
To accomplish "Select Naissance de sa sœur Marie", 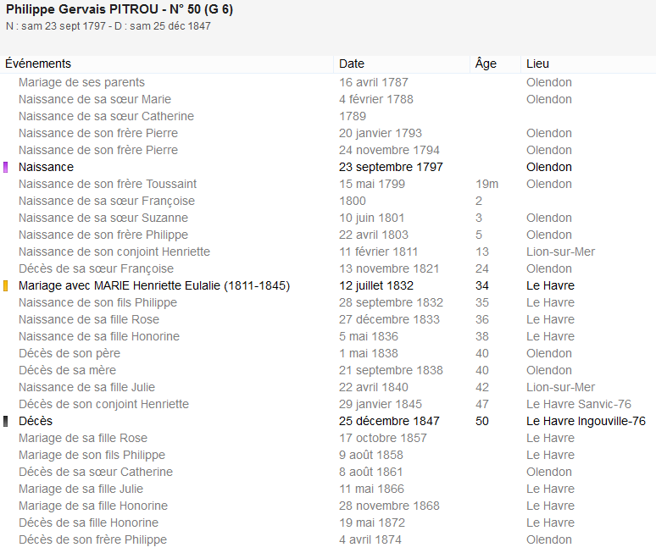I will click(328, 99).
